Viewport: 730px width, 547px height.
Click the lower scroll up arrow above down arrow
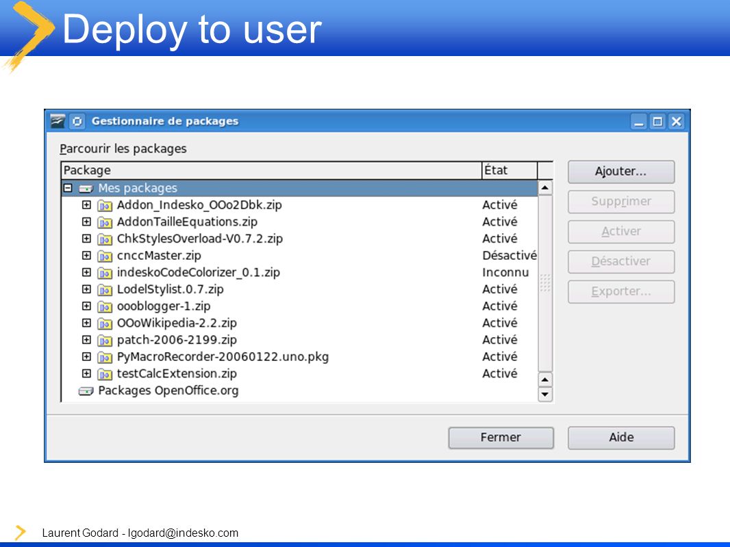tap(545, 379)
